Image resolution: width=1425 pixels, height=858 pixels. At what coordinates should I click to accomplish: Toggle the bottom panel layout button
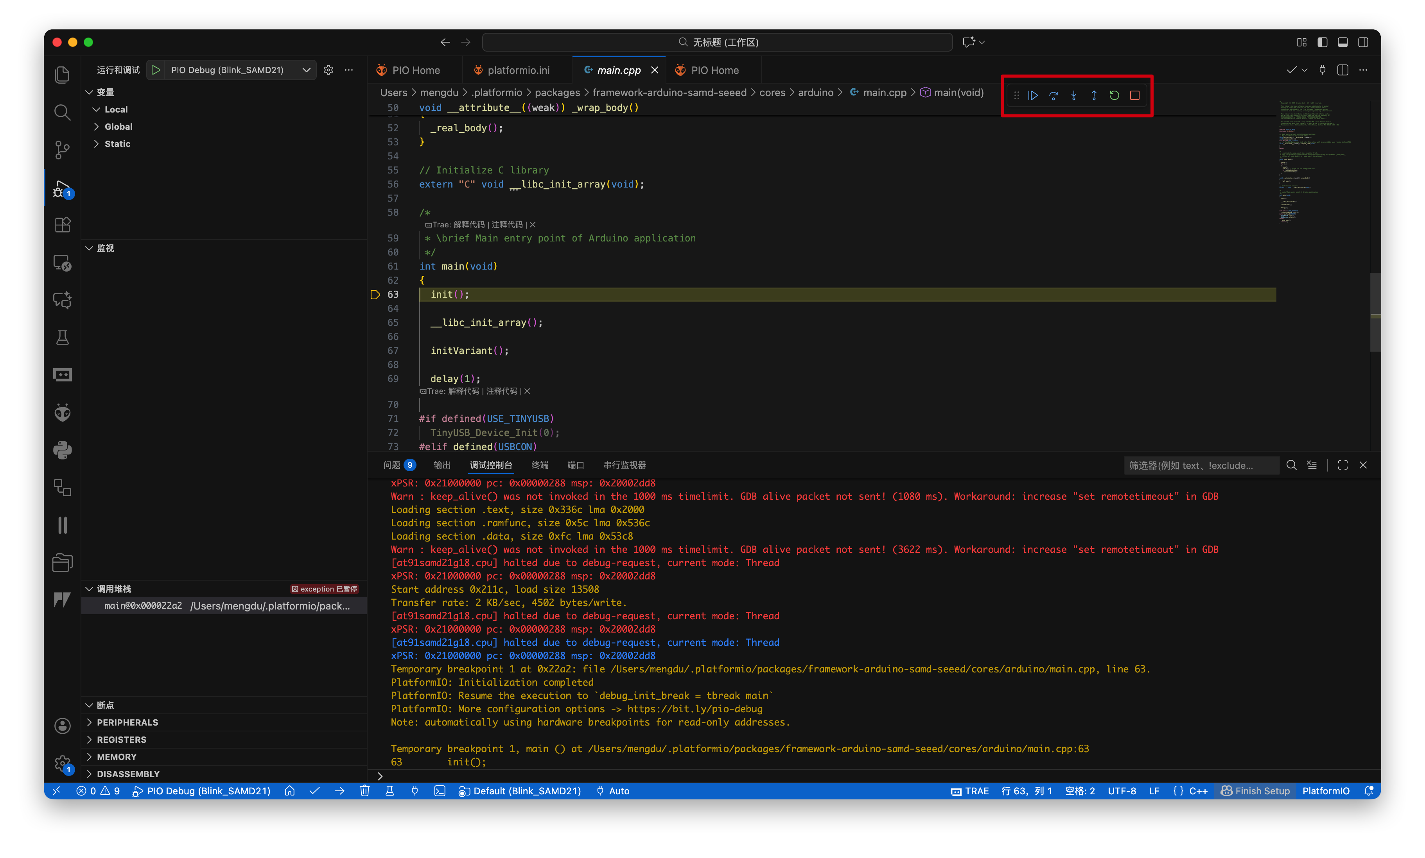click(x=1343, y=42)
